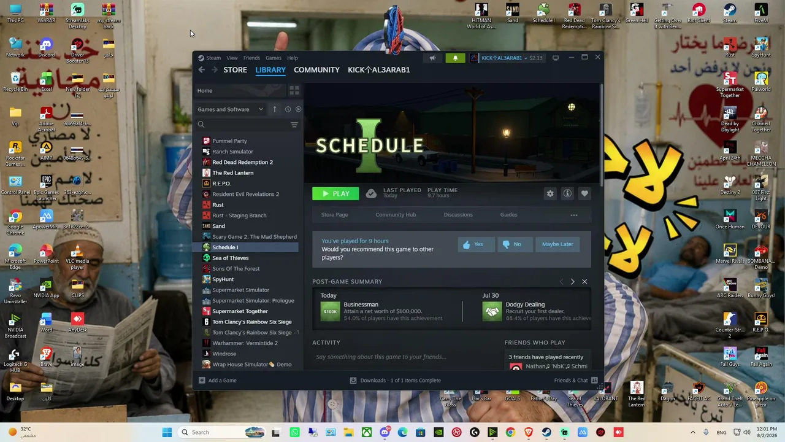Open the Community Hub link

tap(396, 215)
